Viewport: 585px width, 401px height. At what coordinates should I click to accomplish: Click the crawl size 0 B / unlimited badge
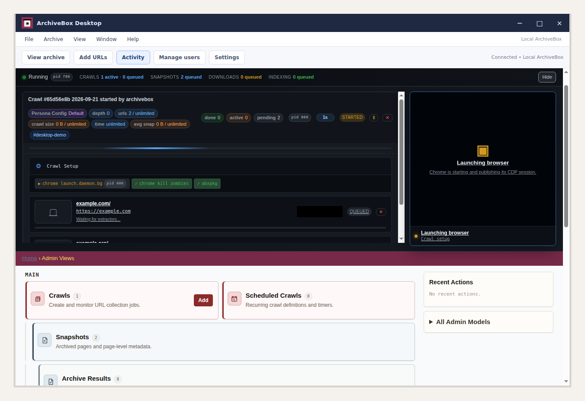point(59,124)
